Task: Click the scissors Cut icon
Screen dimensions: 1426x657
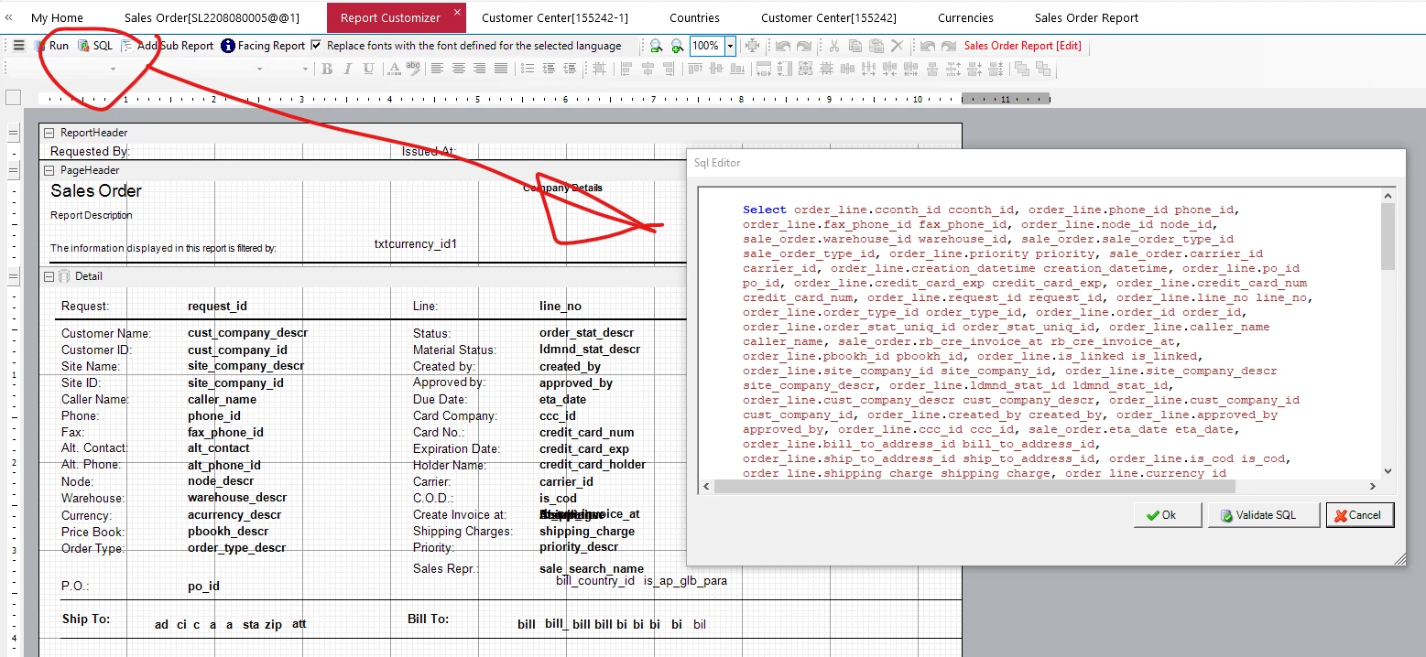Action: [833, 46]
